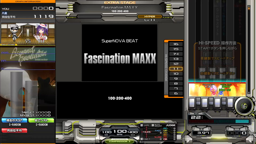Click the YOU score row

[28, 8]
